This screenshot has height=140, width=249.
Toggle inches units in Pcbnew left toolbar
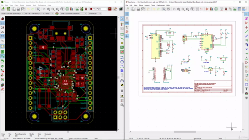click(x=2, y=32)
